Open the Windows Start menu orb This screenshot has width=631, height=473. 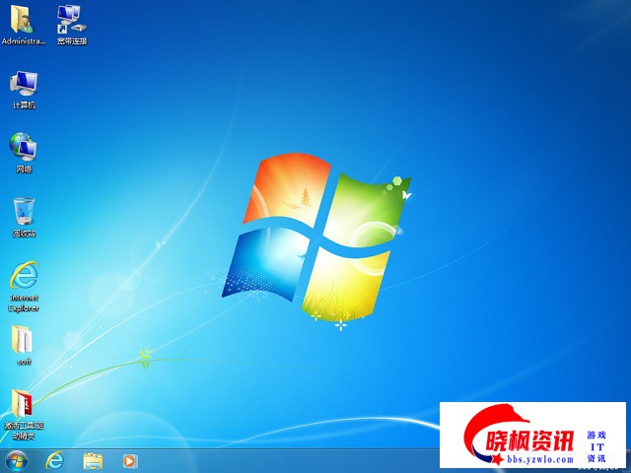(17, 460)
